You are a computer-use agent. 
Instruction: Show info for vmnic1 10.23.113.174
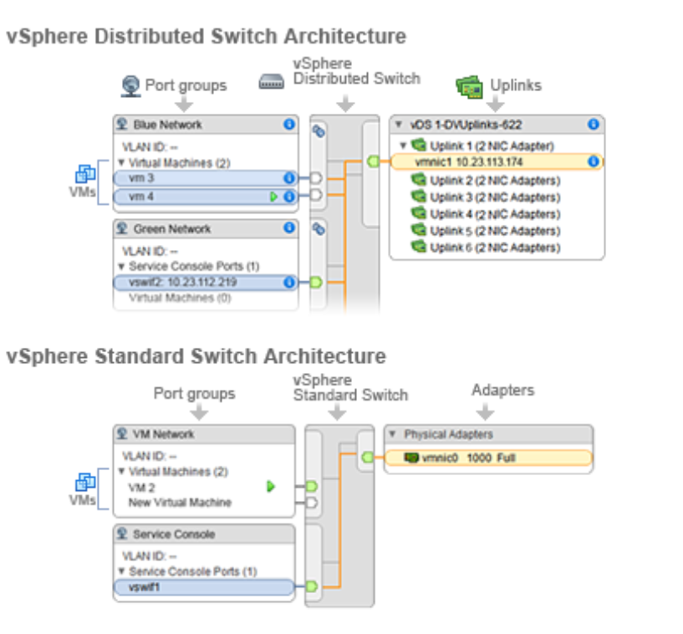594,161
